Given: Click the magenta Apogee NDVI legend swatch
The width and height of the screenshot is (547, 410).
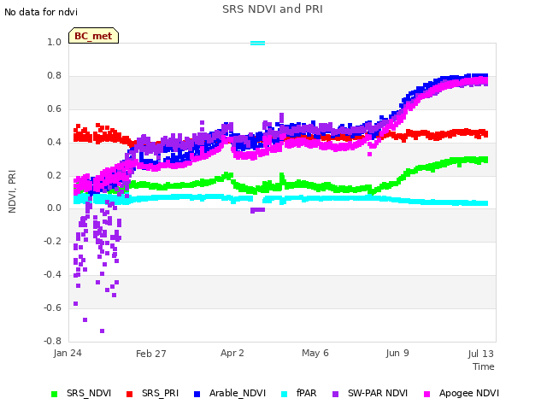Looking at the screenshot, I should (x=426, y=395).
